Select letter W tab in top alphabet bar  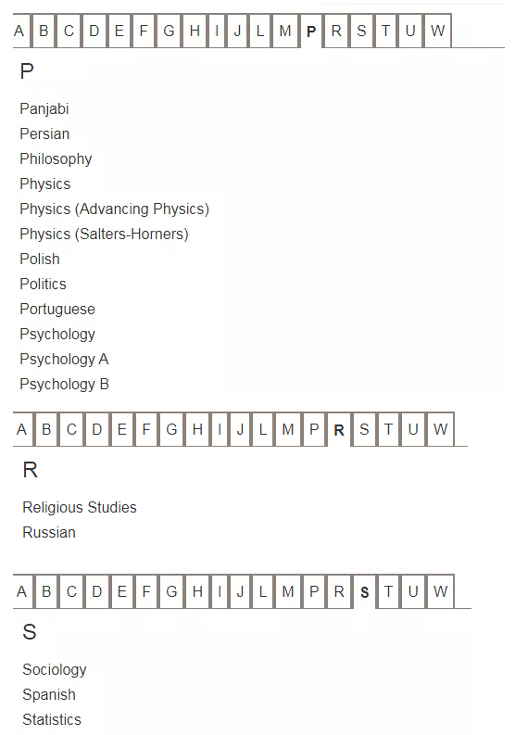[437, 31]
